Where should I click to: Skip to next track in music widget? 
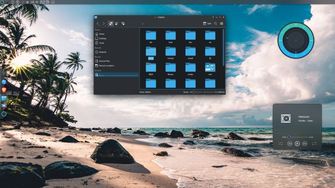click(x=305, y=143)
